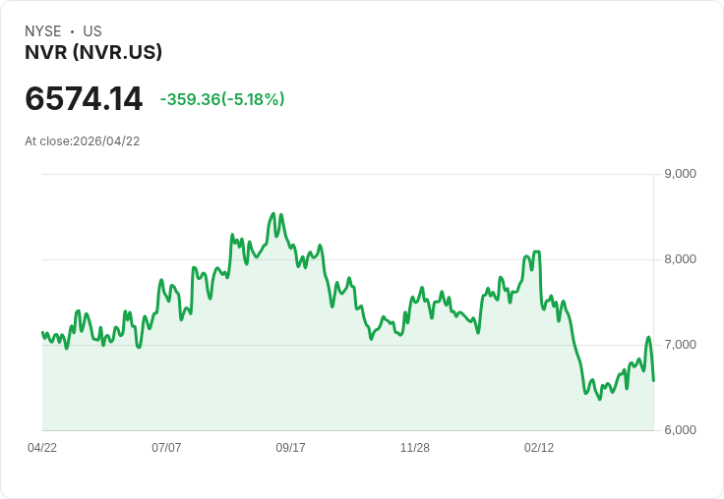Click the 7,000 y-axis label
The width and height of the screenshot is (724, 499).
tap(680, 345)
